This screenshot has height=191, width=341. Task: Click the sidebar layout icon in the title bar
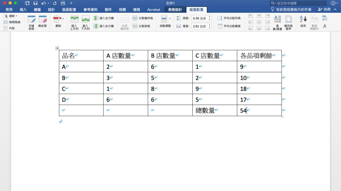tap(27, 3)
